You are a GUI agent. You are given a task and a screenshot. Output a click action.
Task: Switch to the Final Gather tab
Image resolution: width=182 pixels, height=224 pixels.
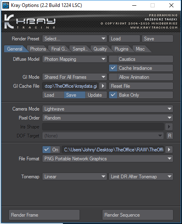(59, 49)
